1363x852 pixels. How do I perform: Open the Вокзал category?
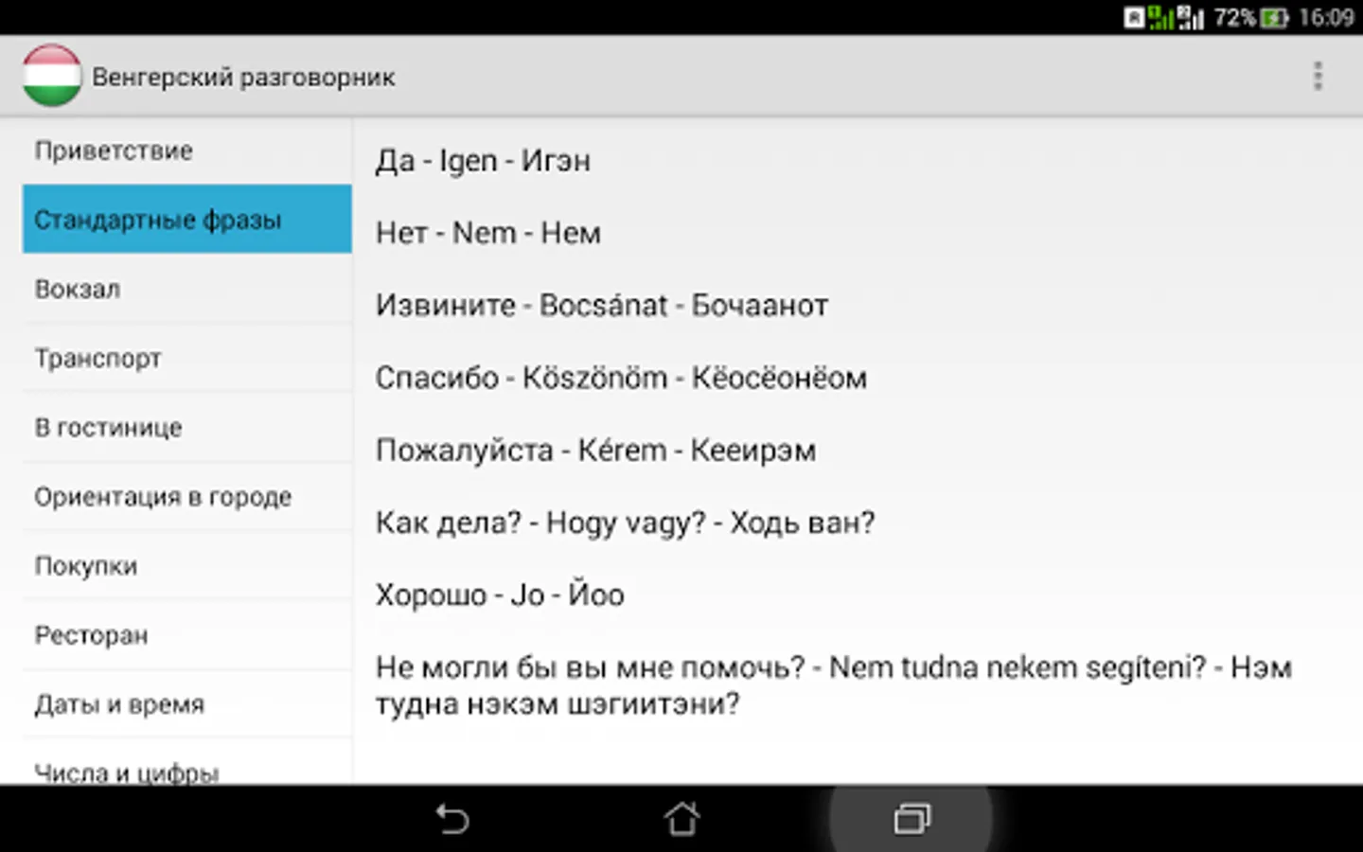[187, 289]
